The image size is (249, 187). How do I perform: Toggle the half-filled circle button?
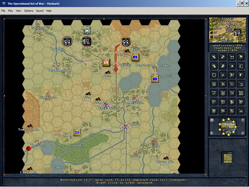241,75
